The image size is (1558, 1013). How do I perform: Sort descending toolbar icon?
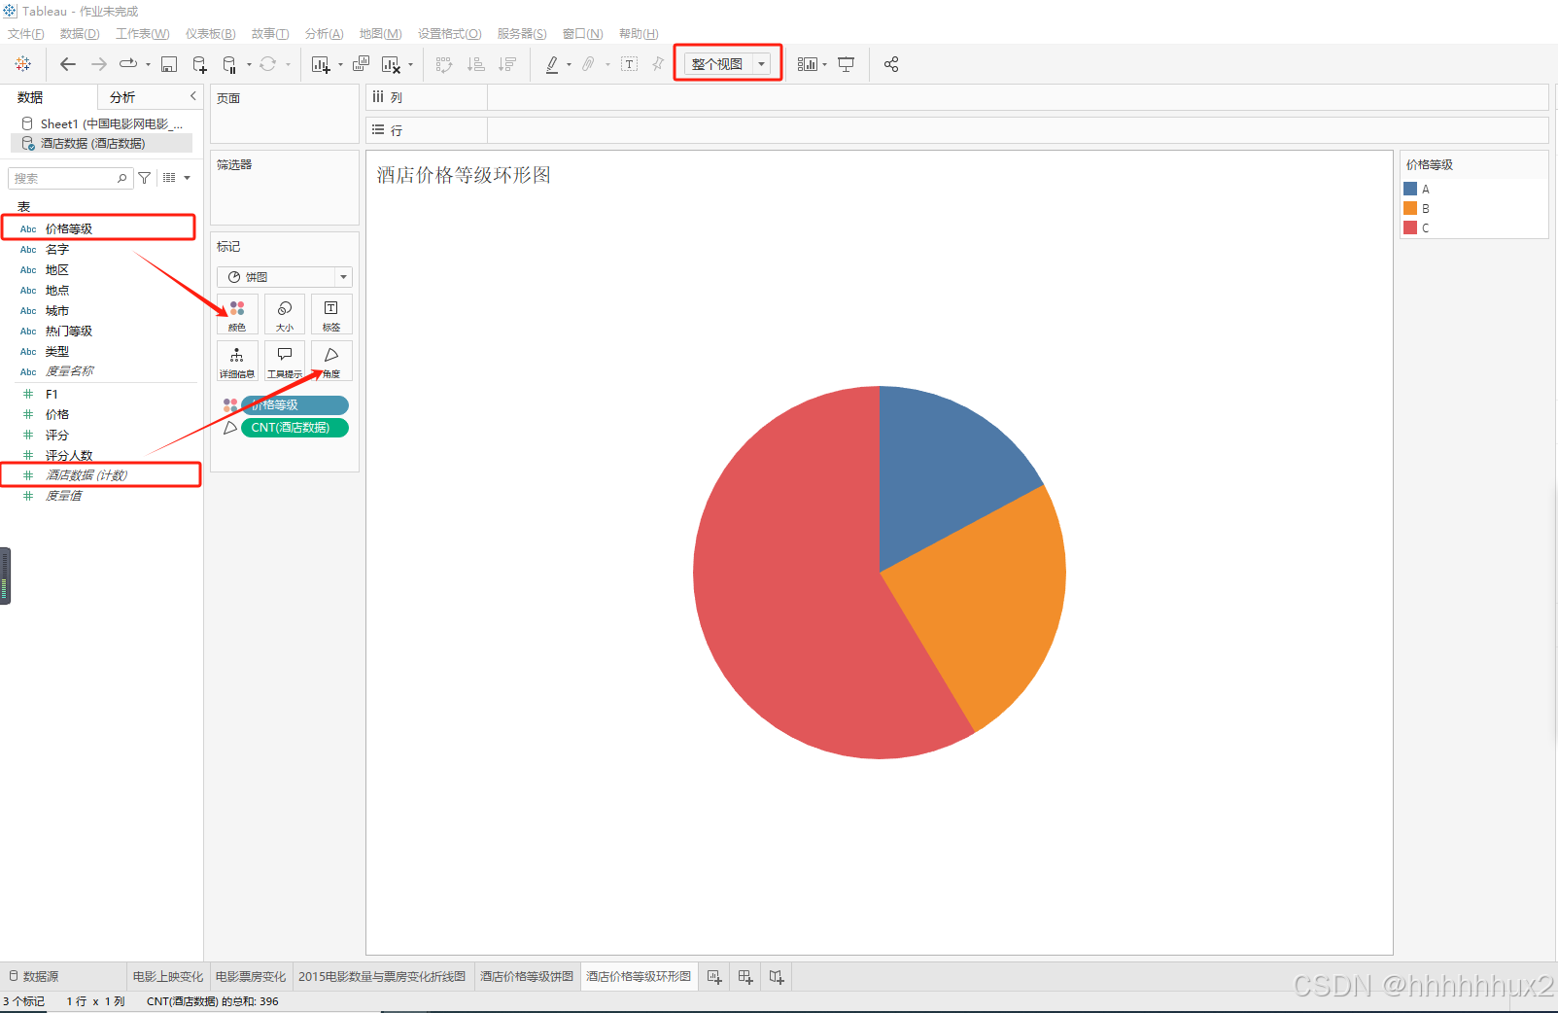click(507, 64)
